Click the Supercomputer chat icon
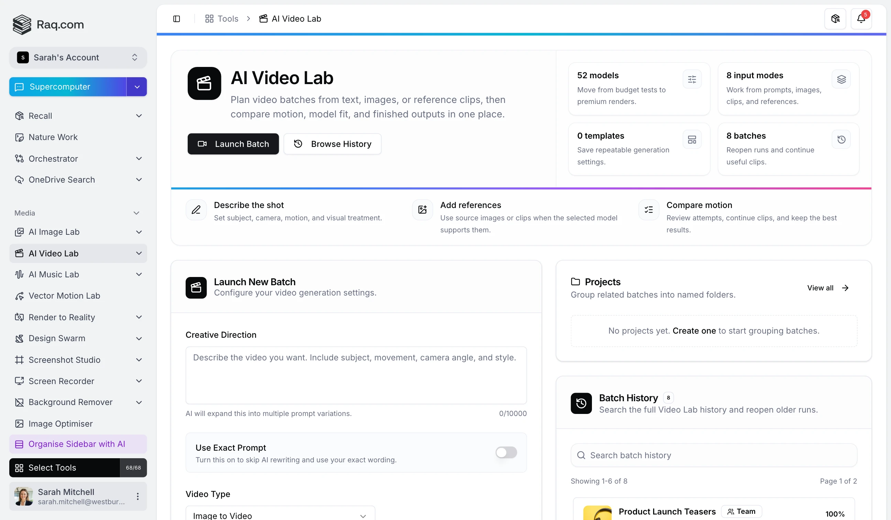Screen dimensions: 891x520 click(x=19, y=87)
